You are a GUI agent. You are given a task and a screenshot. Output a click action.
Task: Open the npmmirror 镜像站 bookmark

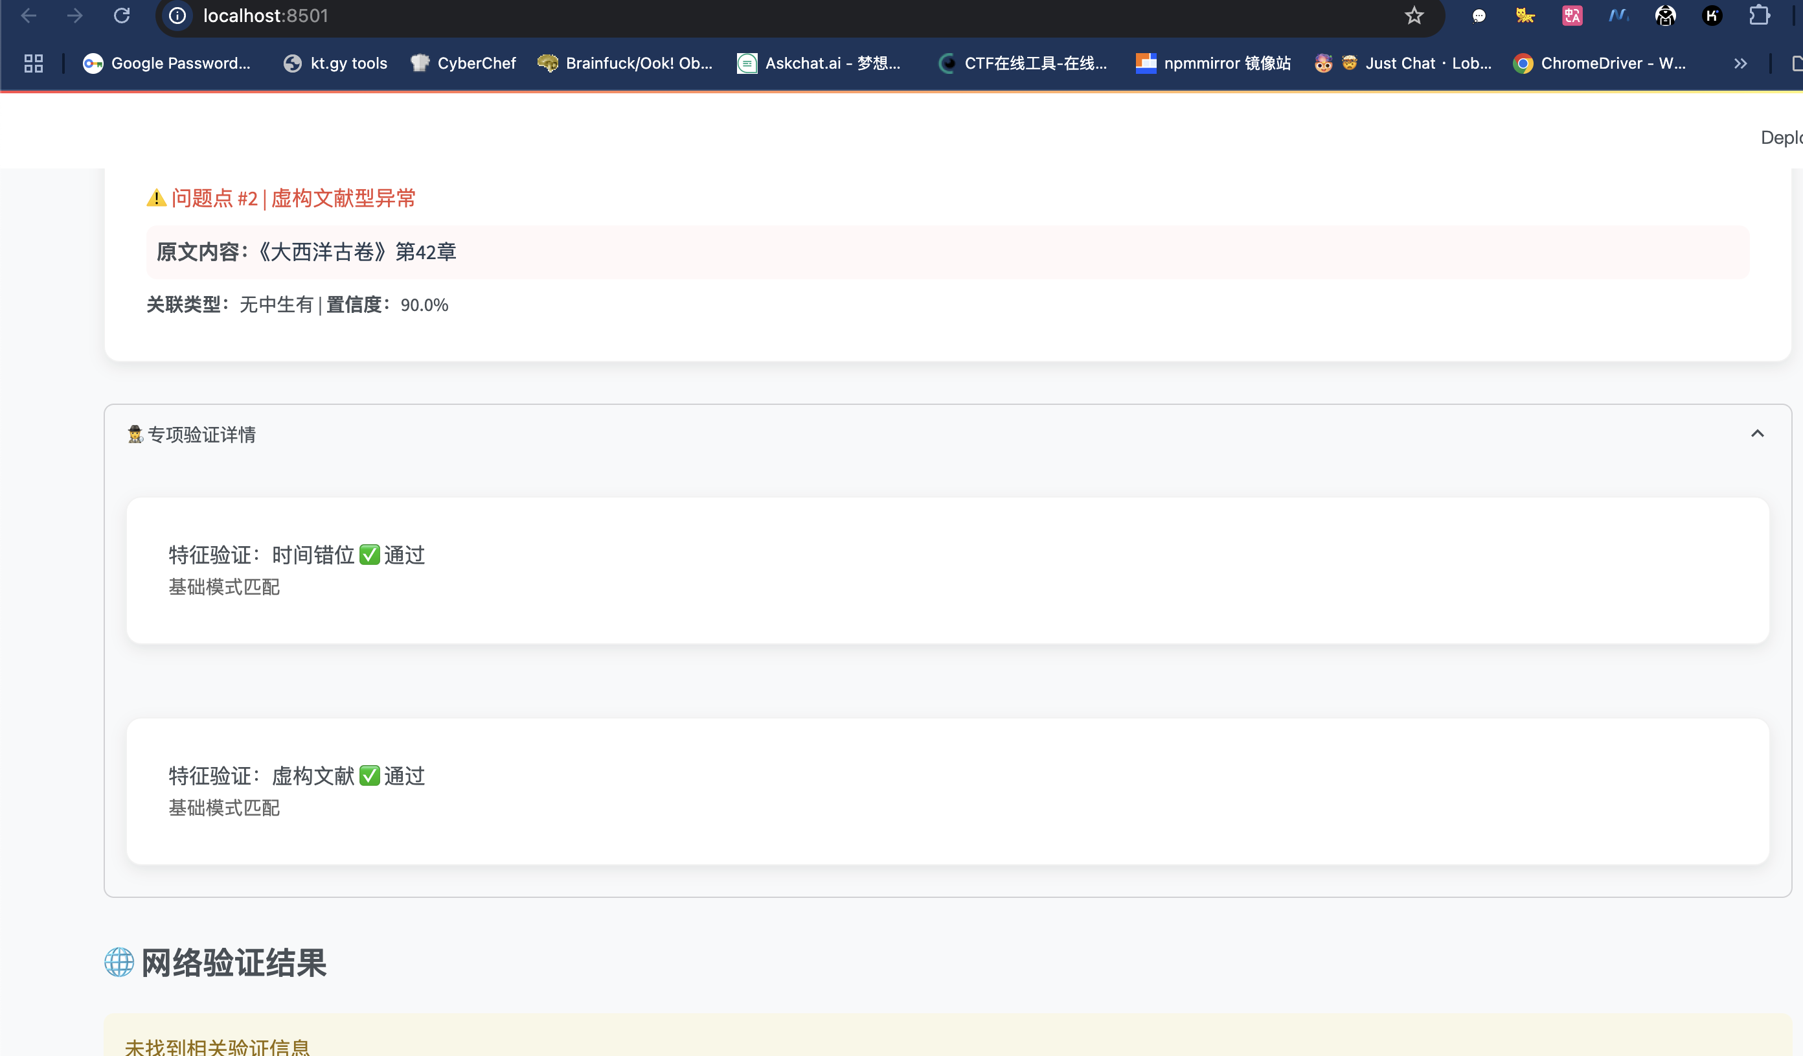click(1214, 63)
